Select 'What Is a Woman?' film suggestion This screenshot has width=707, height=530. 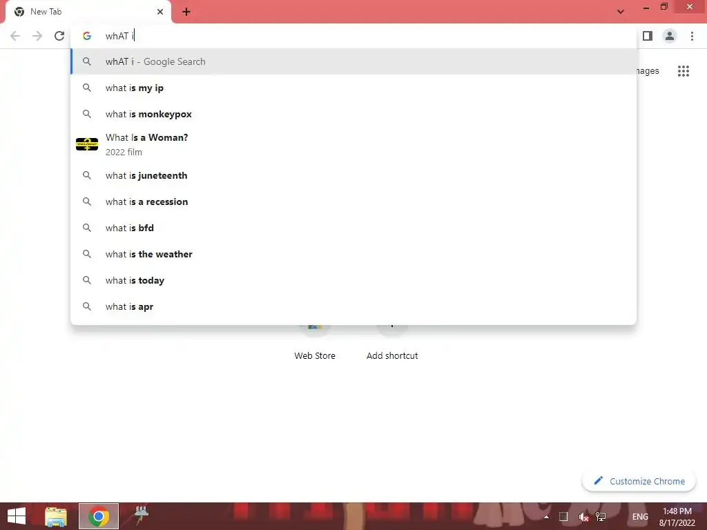[x=353, y=145]
